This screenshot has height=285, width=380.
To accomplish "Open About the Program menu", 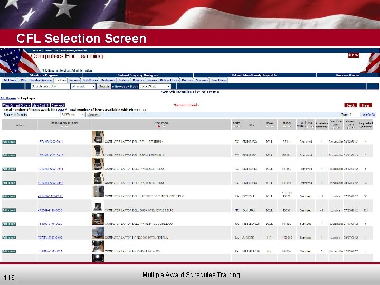I will (44, 75).
